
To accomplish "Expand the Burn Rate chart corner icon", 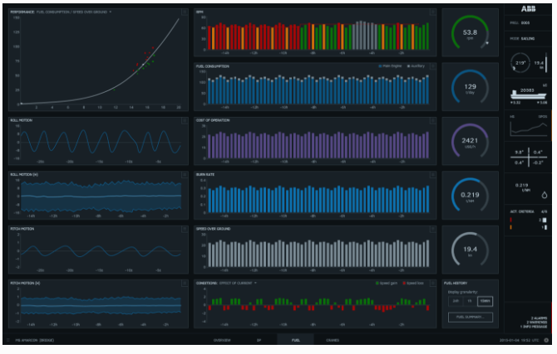I will coord(432,176).
